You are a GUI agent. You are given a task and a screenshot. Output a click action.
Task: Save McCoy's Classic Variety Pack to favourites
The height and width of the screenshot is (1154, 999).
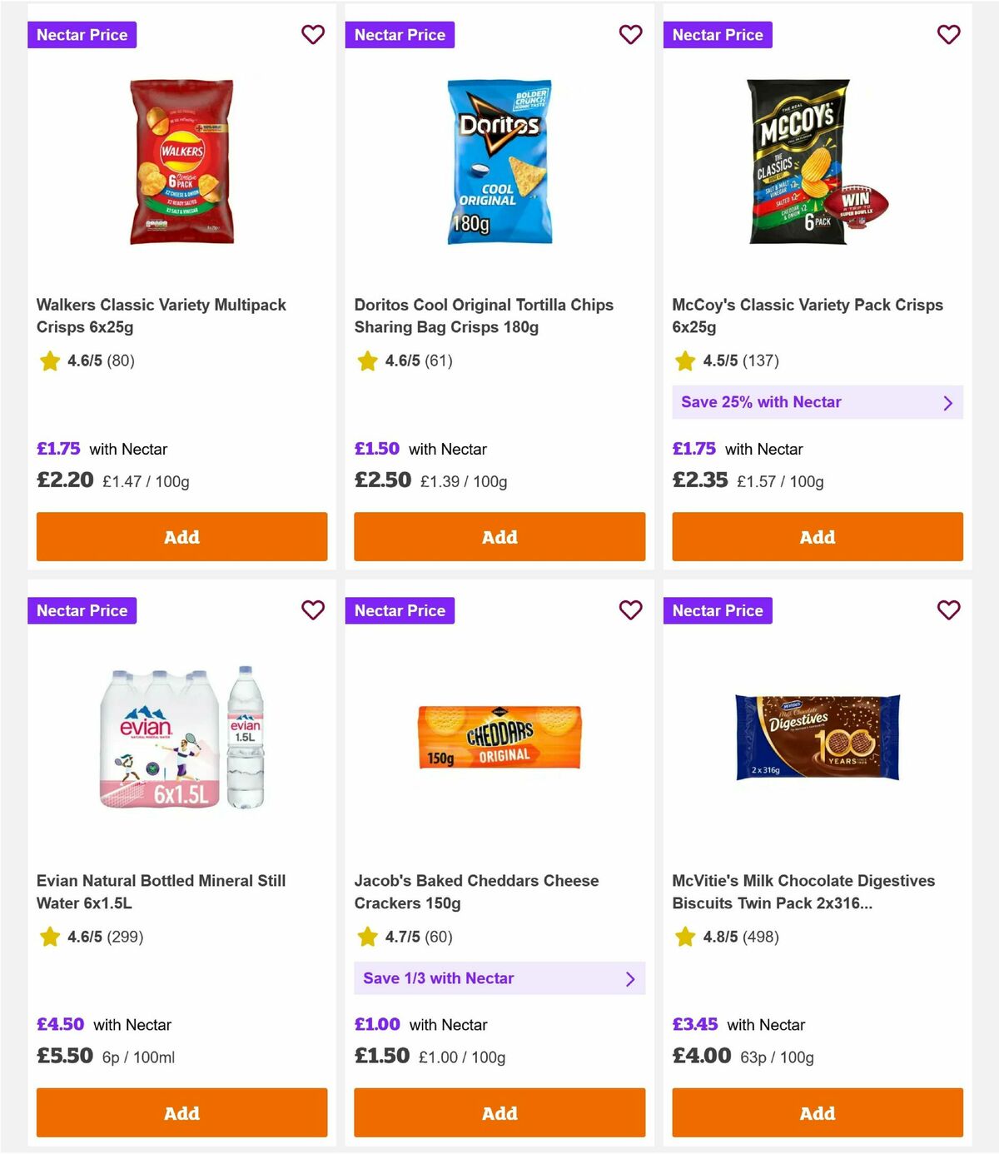coord(948,35)
